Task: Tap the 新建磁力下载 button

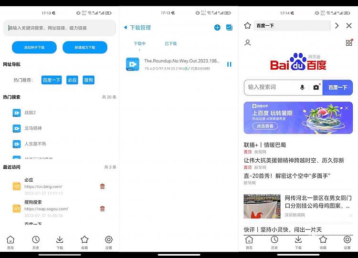Action: click(85, 47)
